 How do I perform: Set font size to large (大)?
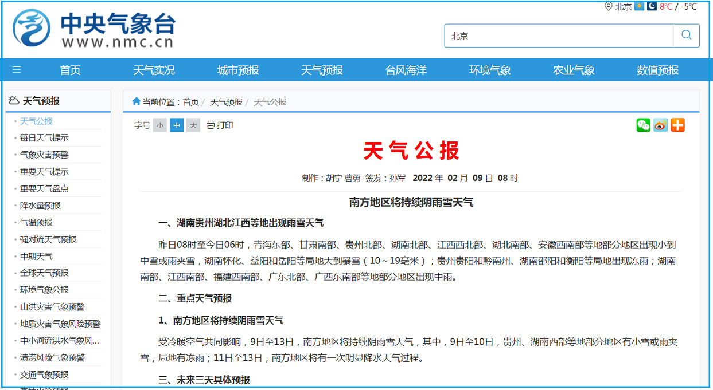tap(193, 125)
